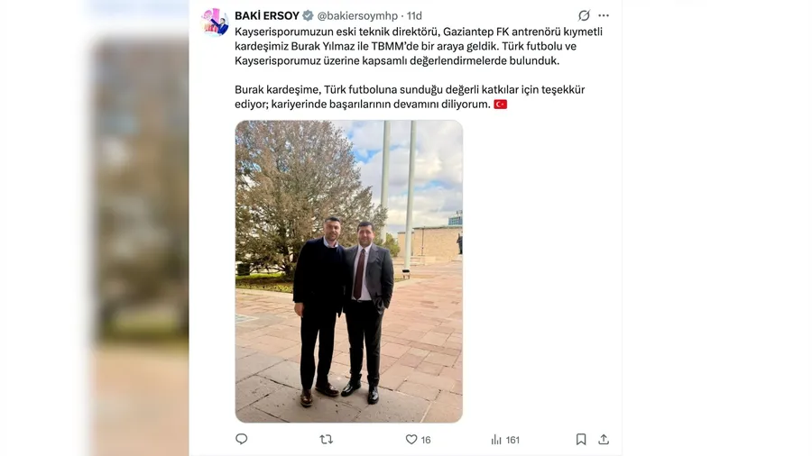Screen dimensions: 812x456
Task: View analytics bar chart icon
Action: [496, 440]
